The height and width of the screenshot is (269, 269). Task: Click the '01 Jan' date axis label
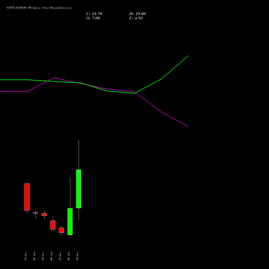tap(26, 256)
